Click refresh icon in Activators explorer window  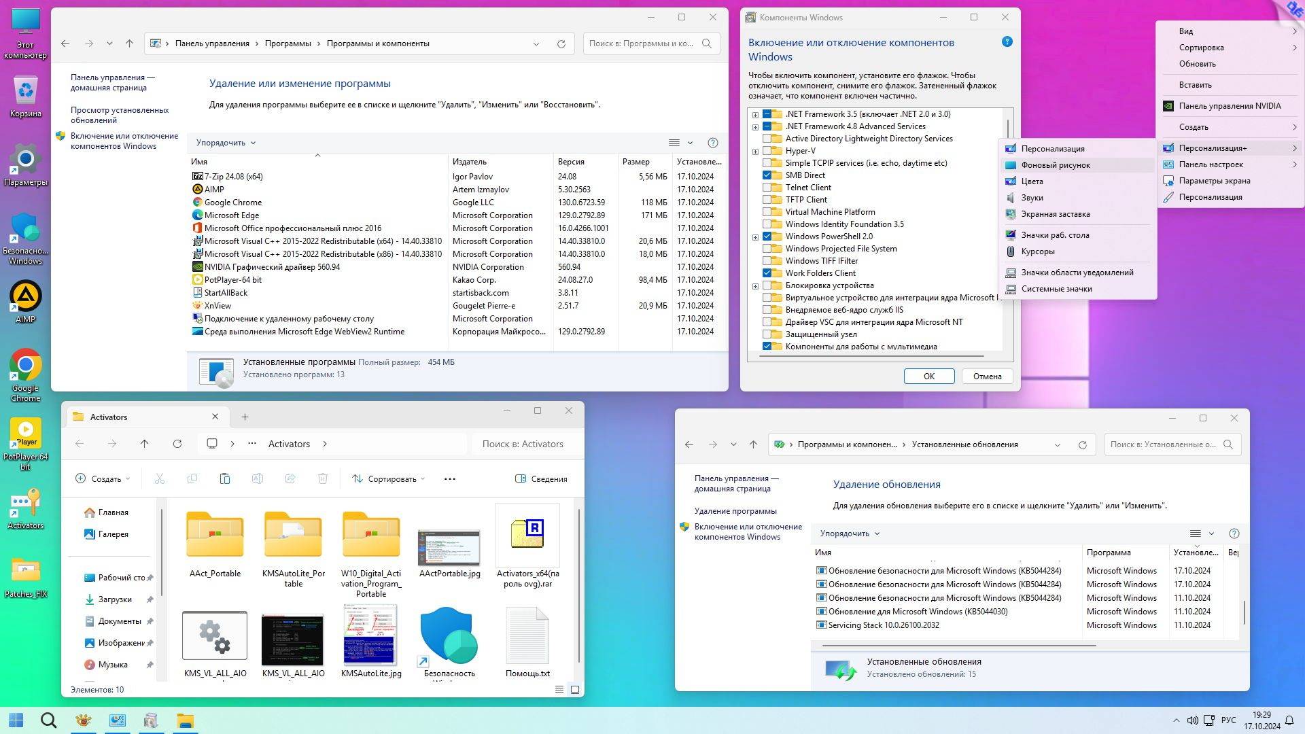[x=177, y=444]
